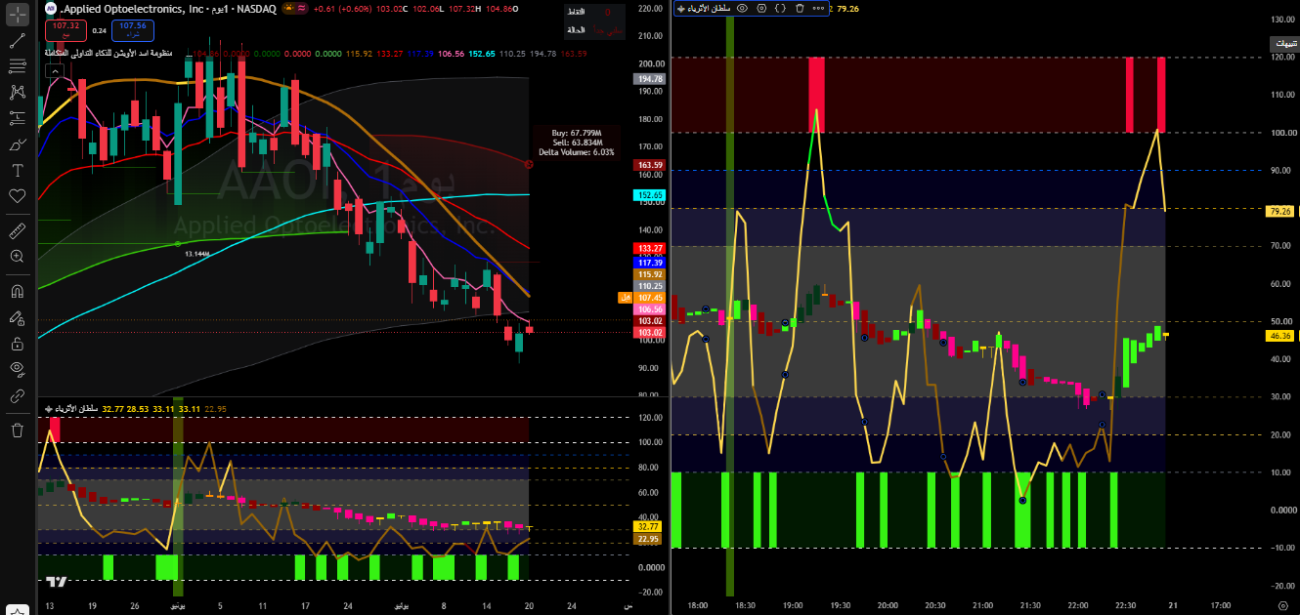Toggle visibility of right pane indicator
Screen dimensions: 1300x615
coord(742,8)
